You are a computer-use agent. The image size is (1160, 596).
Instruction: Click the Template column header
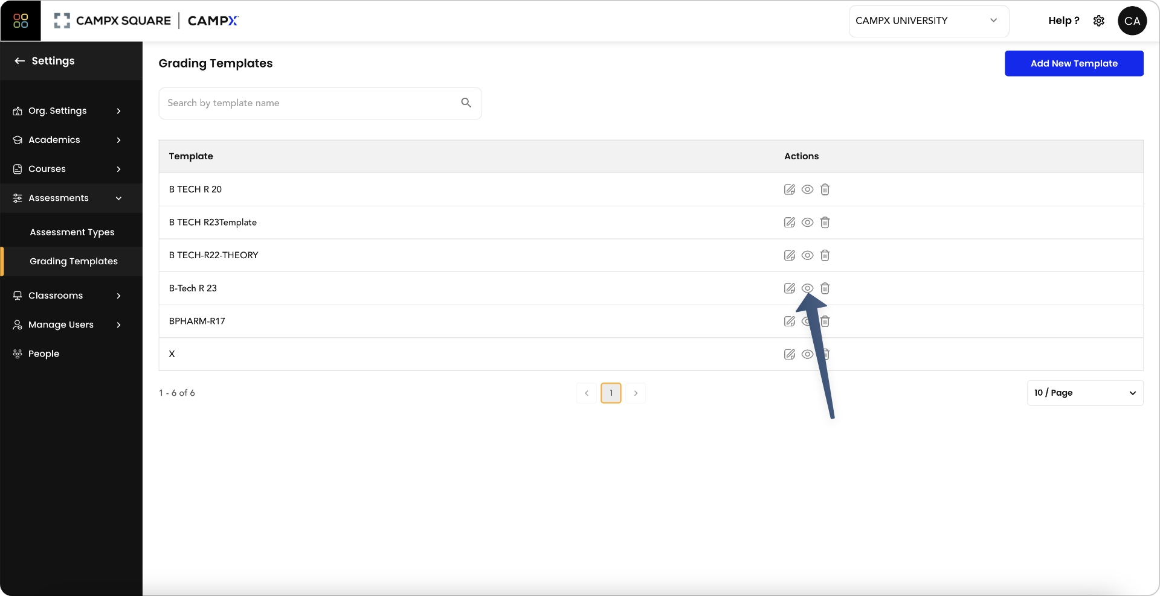click(191, 156)
